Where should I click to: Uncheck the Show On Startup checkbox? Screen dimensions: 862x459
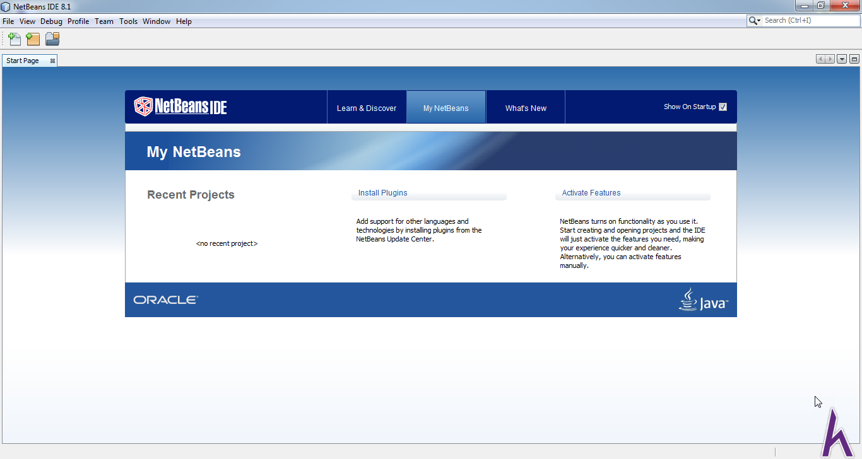pyautogui.click(x=723, y=107)
